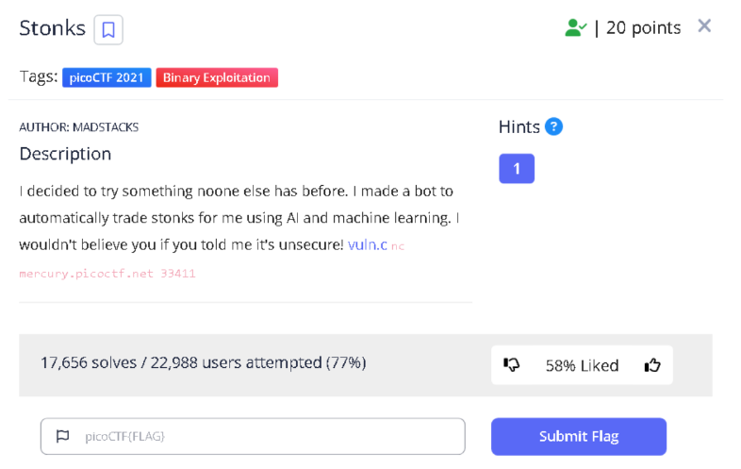
Task: Bookmark the Stonks challenge
Action: (x=108, y=30)
